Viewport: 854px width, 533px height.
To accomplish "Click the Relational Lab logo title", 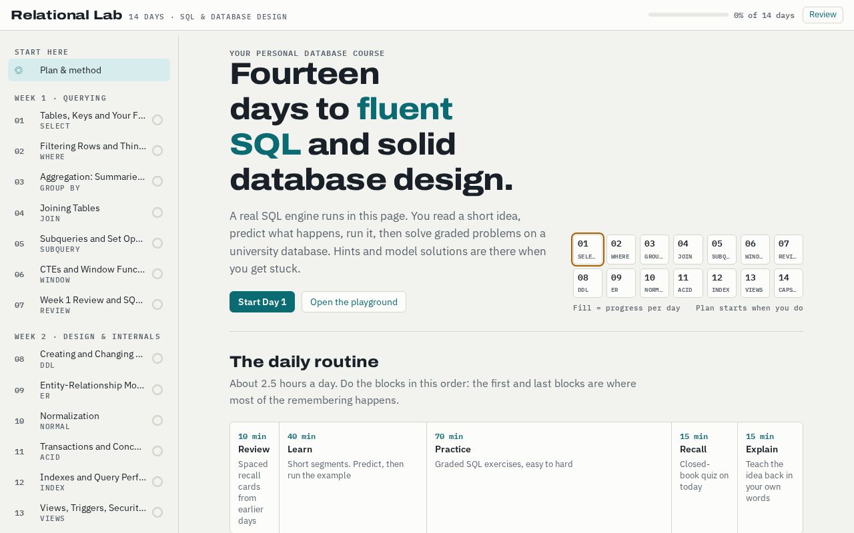I will 67,15.
